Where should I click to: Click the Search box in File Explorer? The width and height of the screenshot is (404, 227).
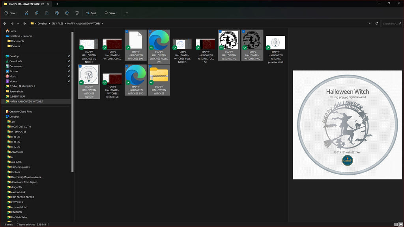pyautogui.click(x=392, y=23)
